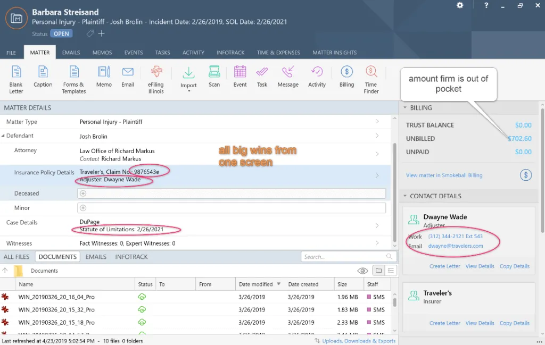Toggle the document preview eye icon
Viewport: 545px width, 345px height.
point(362,271)
